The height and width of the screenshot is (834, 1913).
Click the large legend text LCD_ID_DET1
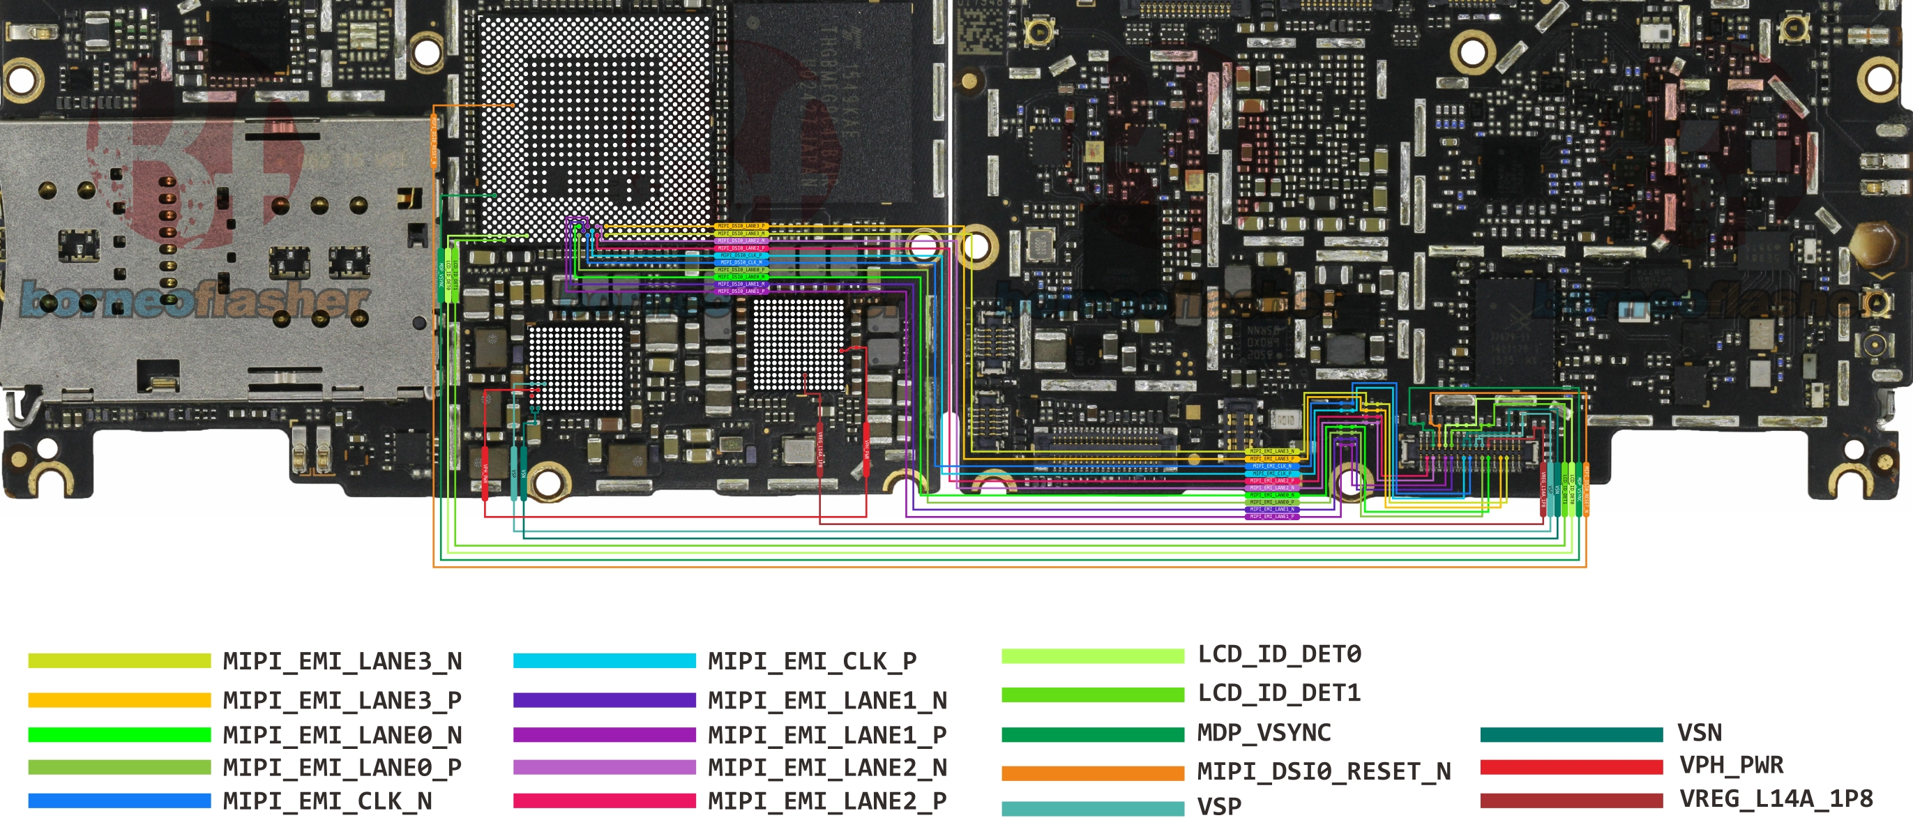click(1280, 693)
